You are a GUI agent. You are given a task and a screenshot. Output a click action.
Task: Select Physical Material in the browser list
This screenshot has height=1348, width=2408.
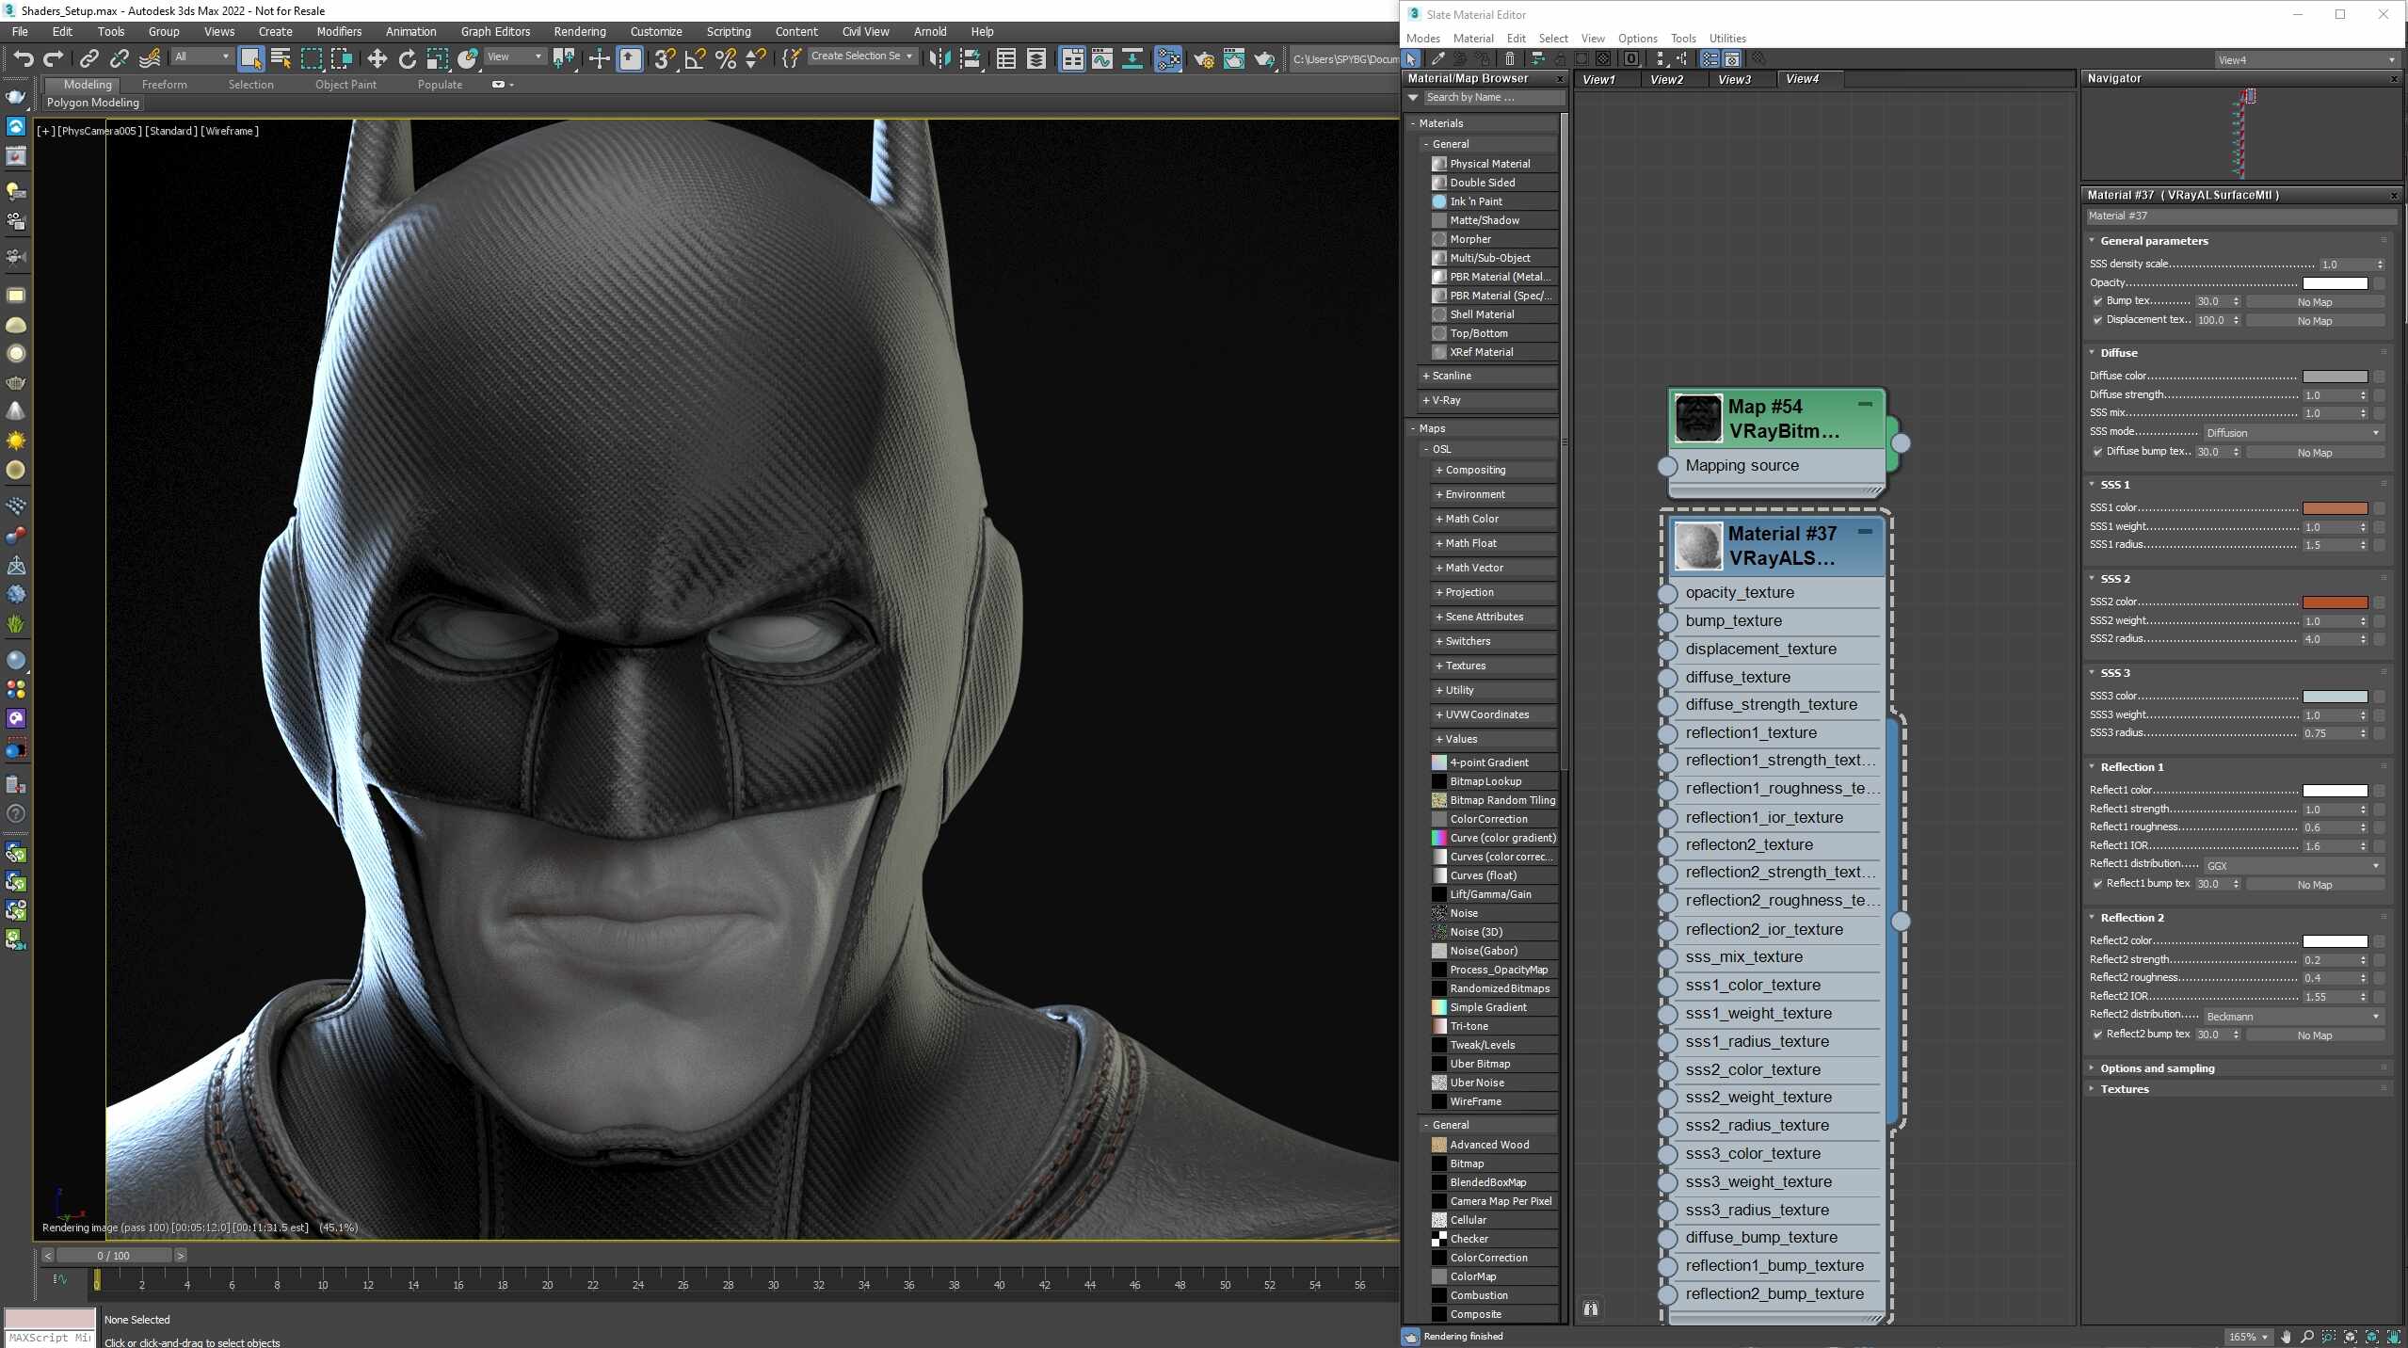[x=1489, y=164]
